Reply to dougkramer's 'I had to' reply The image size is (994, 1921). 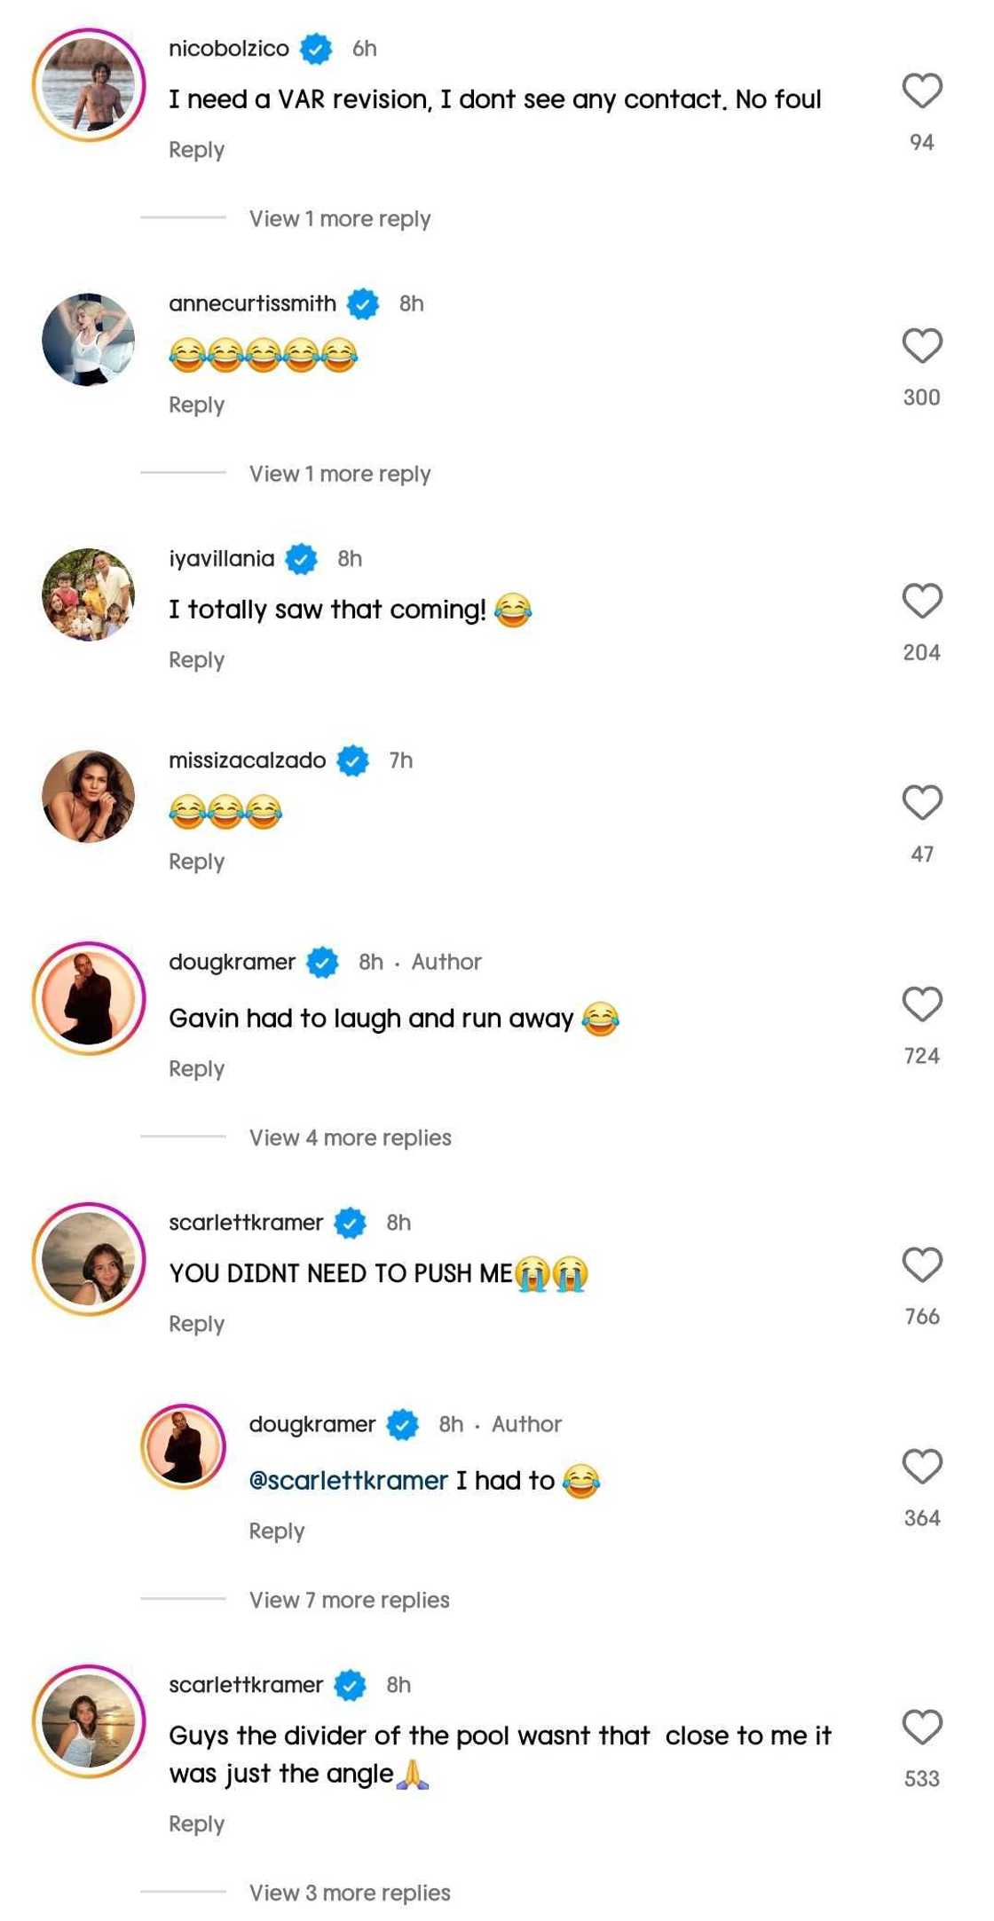tap(276, 1531)
